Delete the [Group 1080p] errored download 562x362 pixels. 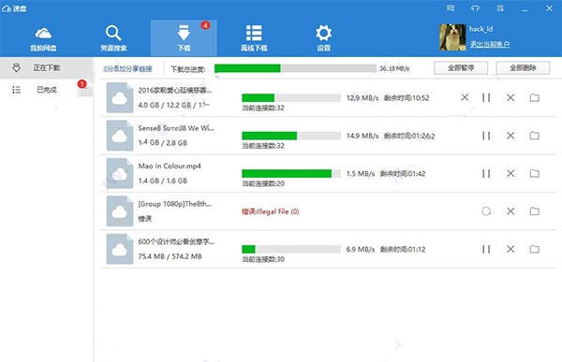tap(510, 211)
